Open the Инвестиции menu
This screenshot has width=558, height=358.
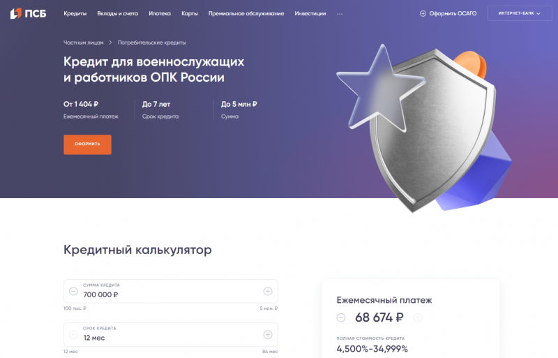pyautogui.click(x=310, y=13)
